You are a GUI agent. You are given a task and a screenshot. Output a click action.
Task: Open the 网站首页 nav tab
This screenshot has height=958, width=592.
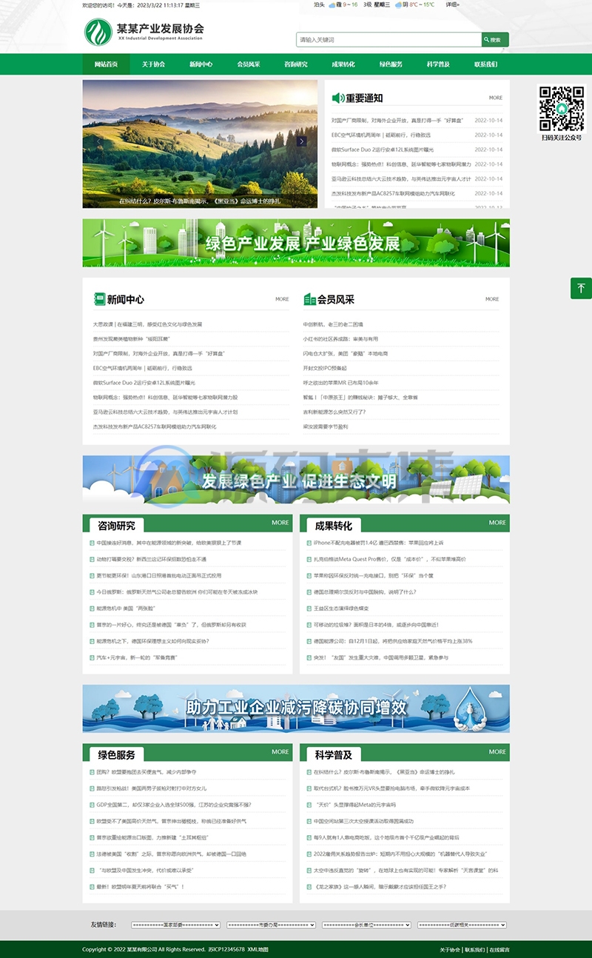[x=106, y=64]
